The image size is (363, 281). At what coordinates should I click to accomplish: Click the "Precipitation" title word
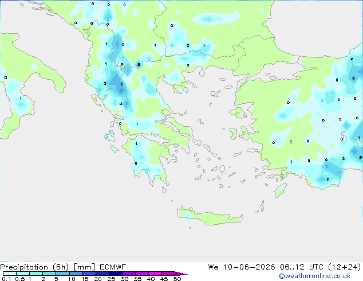point(24,267)
